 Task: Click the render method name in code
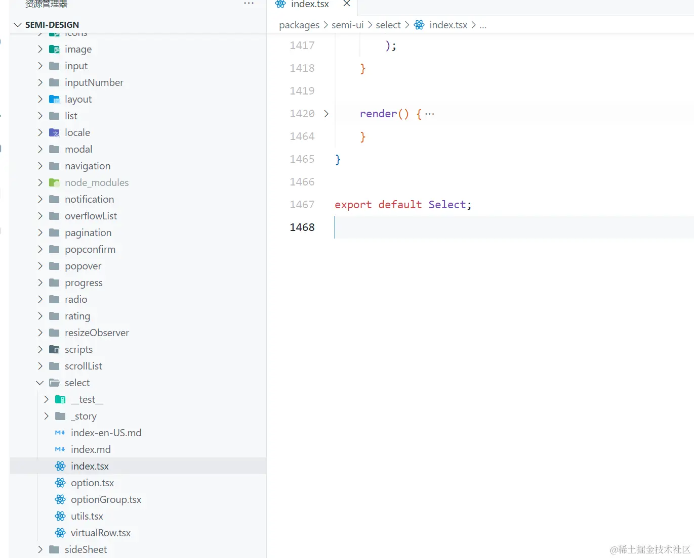pyautogui.click(x=378, y=114)
